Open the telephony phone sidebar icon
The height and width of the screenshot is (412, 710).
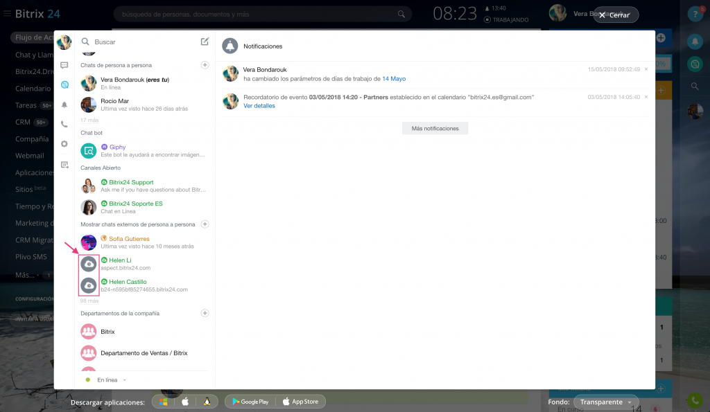click(64, 124)
